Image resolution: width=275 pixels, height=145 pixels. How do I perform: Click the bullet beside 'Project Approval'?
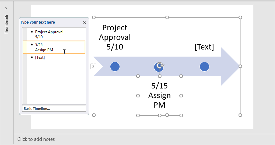coord(32,32)
